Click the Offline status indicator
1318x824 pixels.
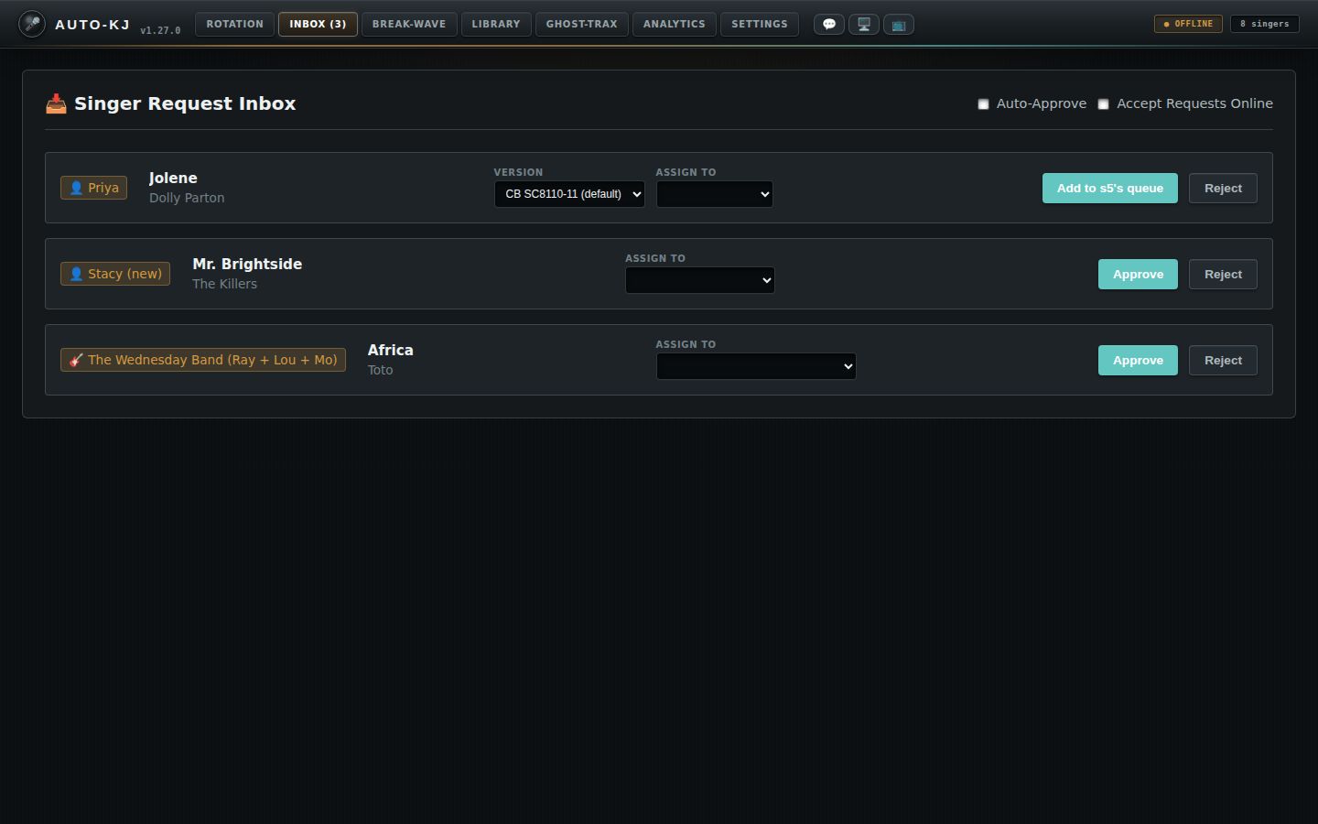1188,24
